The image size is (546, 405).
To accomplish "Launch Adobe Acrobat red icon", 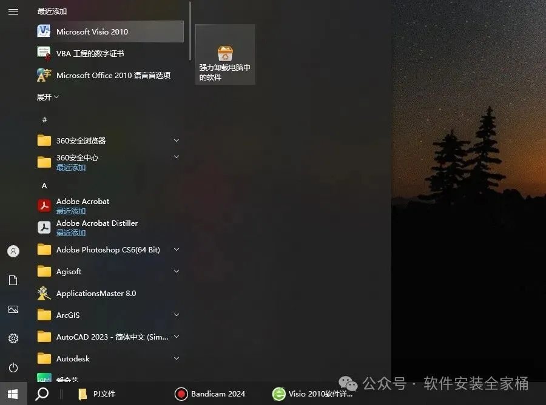I will click(44, 206).
